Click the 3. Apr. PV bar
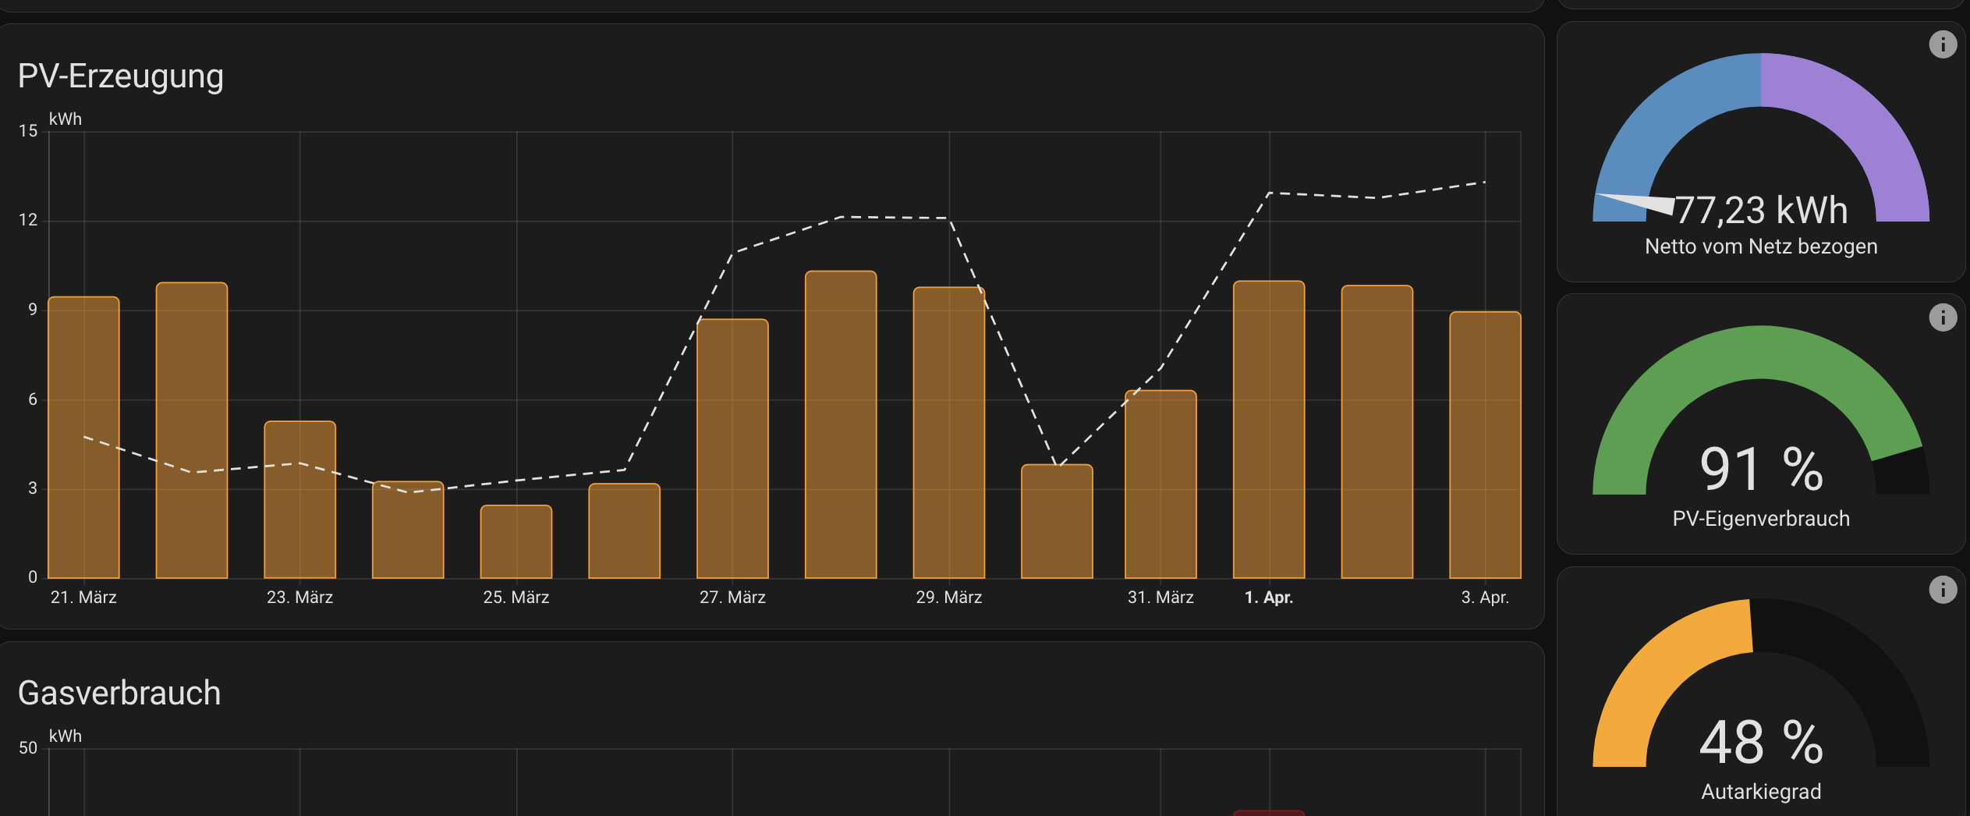Screen dimensions: 1970x816 1485,445
